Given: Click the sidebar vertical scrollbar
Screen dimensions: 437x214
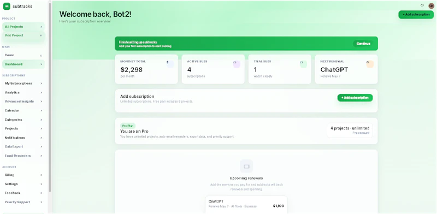Looking at the screenshot, I should pyautogui.click(x=50, y=98).
